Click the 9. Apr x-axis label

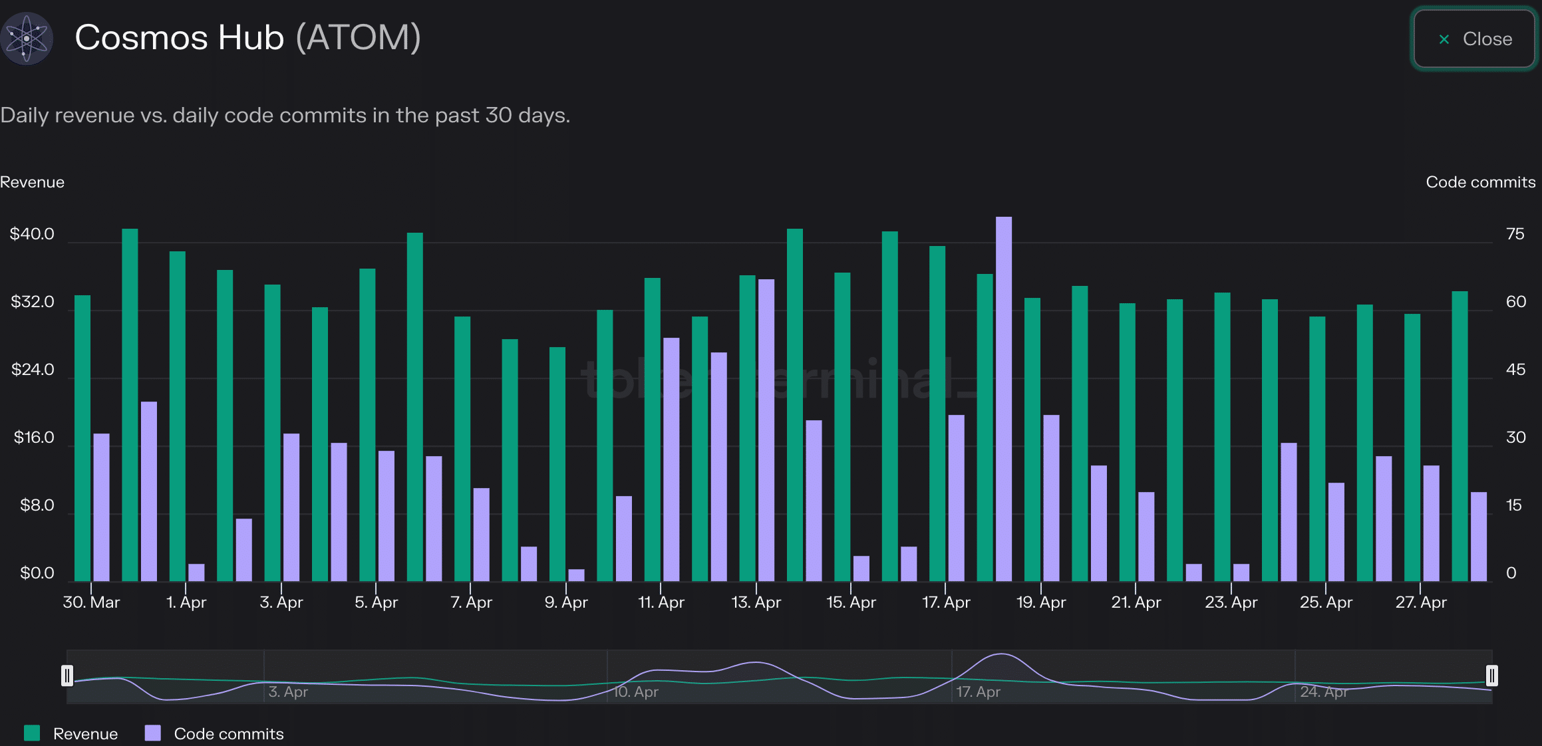point(566,602)
